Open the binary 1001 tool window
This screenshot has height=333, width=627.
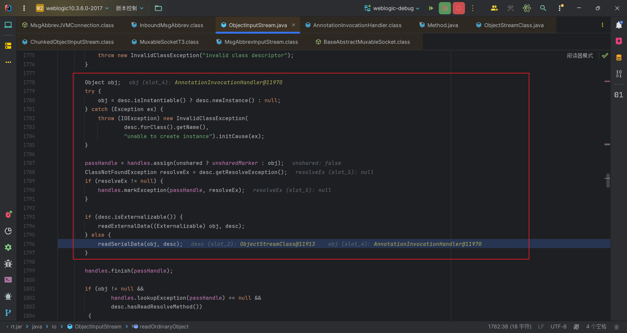click(x=619, y=74)
